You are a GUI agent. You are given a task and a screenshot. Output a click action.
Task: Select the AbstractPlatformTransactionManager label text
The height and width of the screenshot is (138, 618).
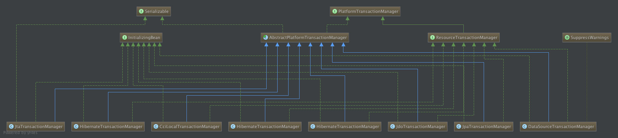308,37
